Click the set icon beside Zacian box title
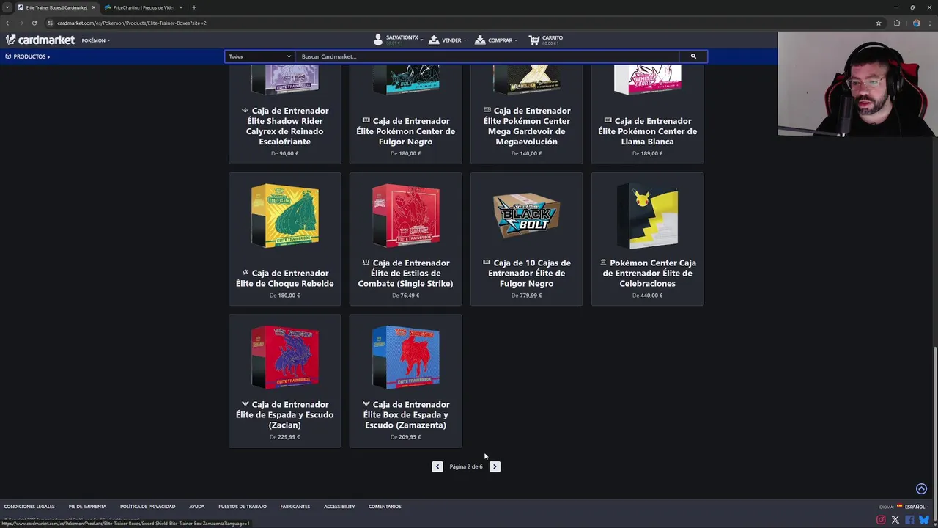This screenshot has width=938, height=528. (245, 404)
